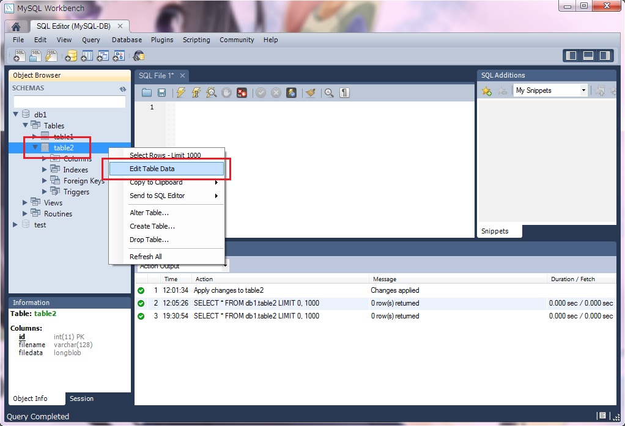Screen dimensions: 625x426
Task: Choose Drop Table... in context menu
Action: [x=149, y=240]
